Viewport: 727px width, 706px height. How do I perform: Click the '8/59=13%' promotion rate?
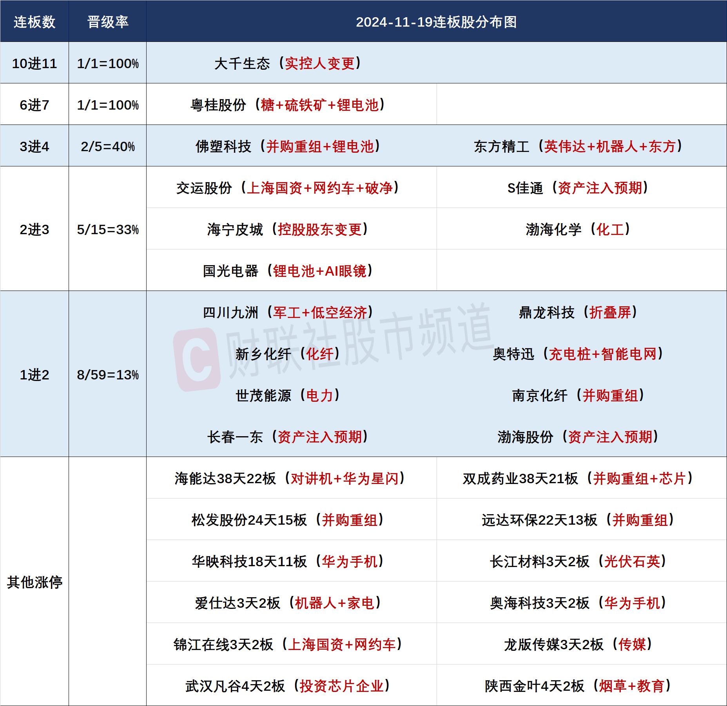(x=108, y=375)
